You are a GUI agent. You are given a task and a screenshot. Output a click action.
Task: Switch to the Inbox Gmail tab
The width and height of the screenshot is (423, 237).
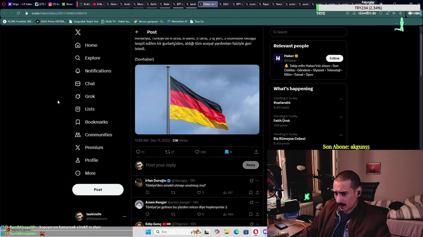(27, 4)
